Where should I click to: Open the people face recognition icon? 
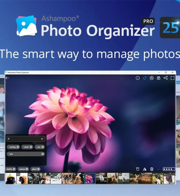click(152, 78)
